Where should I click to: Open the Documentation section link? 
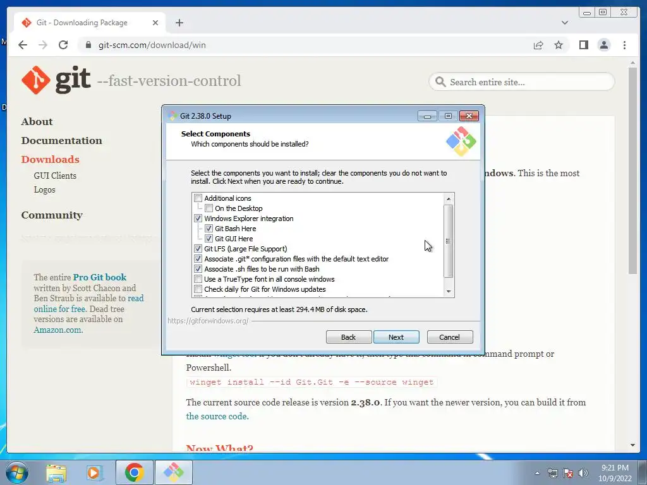(62, 141)
